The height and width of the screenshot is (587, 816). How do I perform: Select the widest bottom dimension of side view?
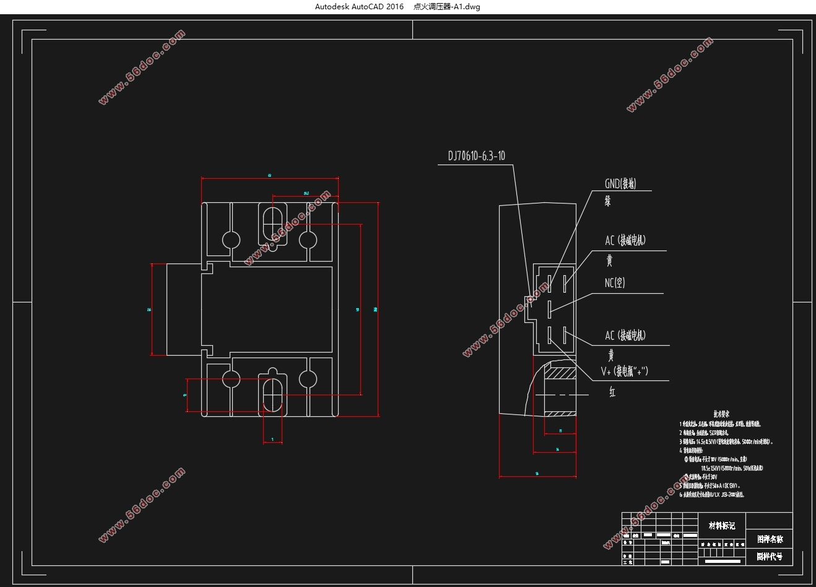click(537, 474)
